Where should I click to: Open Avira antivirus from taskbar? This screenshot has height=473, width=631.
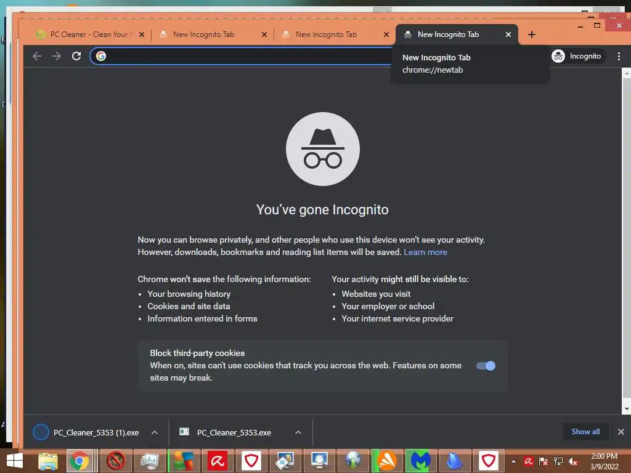[218, 461]
